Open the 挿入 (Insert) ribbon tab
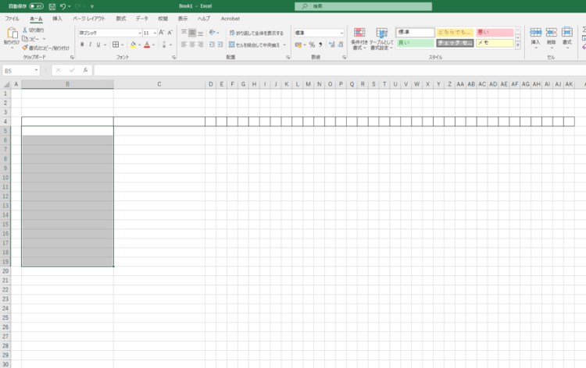Viewport: 586px width, 368px height. click(57, 17)
